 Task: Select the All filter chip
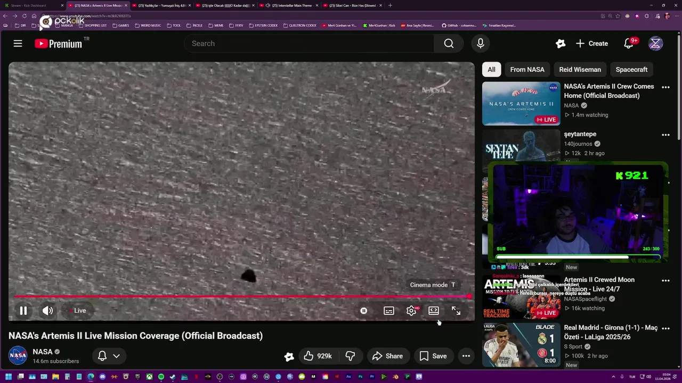point(491,70)
